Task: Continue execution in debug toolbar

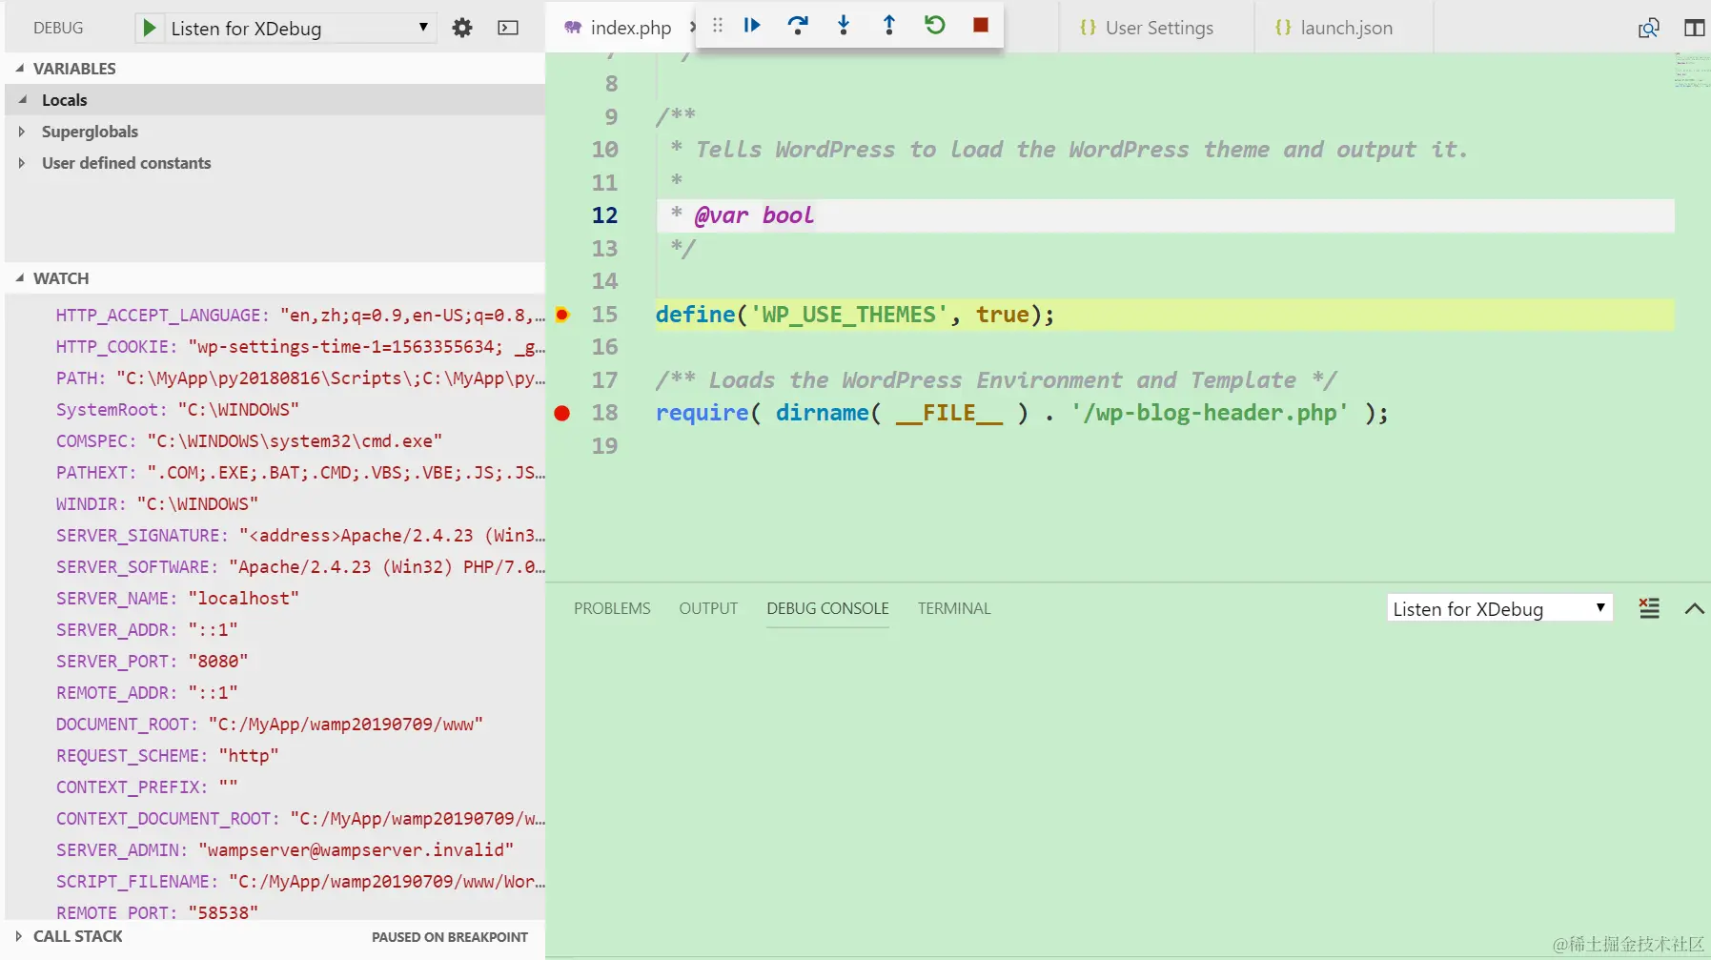Action: click(x=752, y=25)
